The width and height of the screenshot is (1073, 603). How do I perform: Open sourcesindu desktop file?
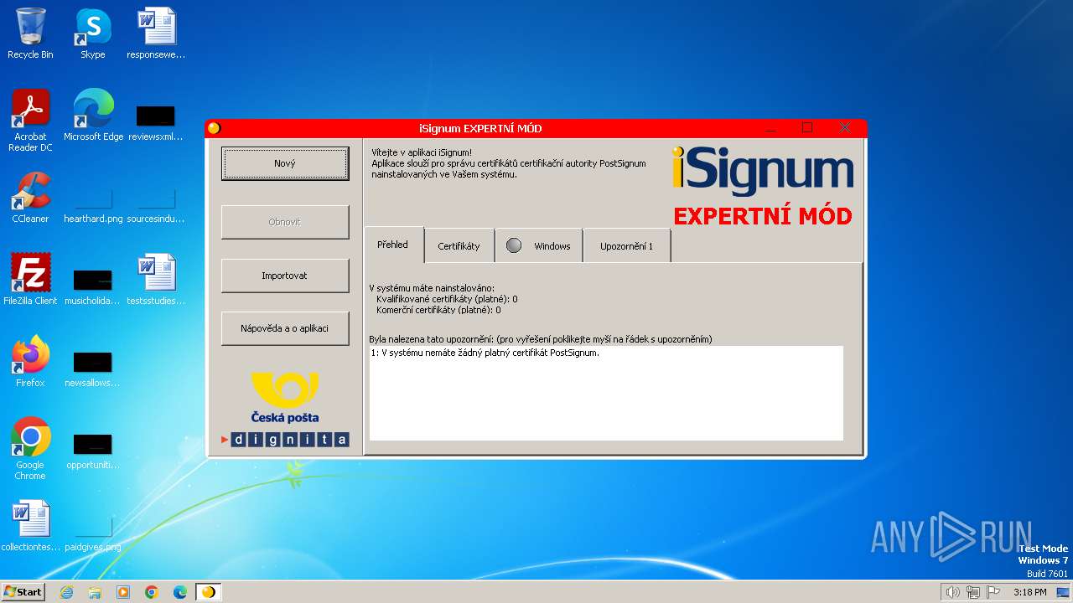[156, 204]
